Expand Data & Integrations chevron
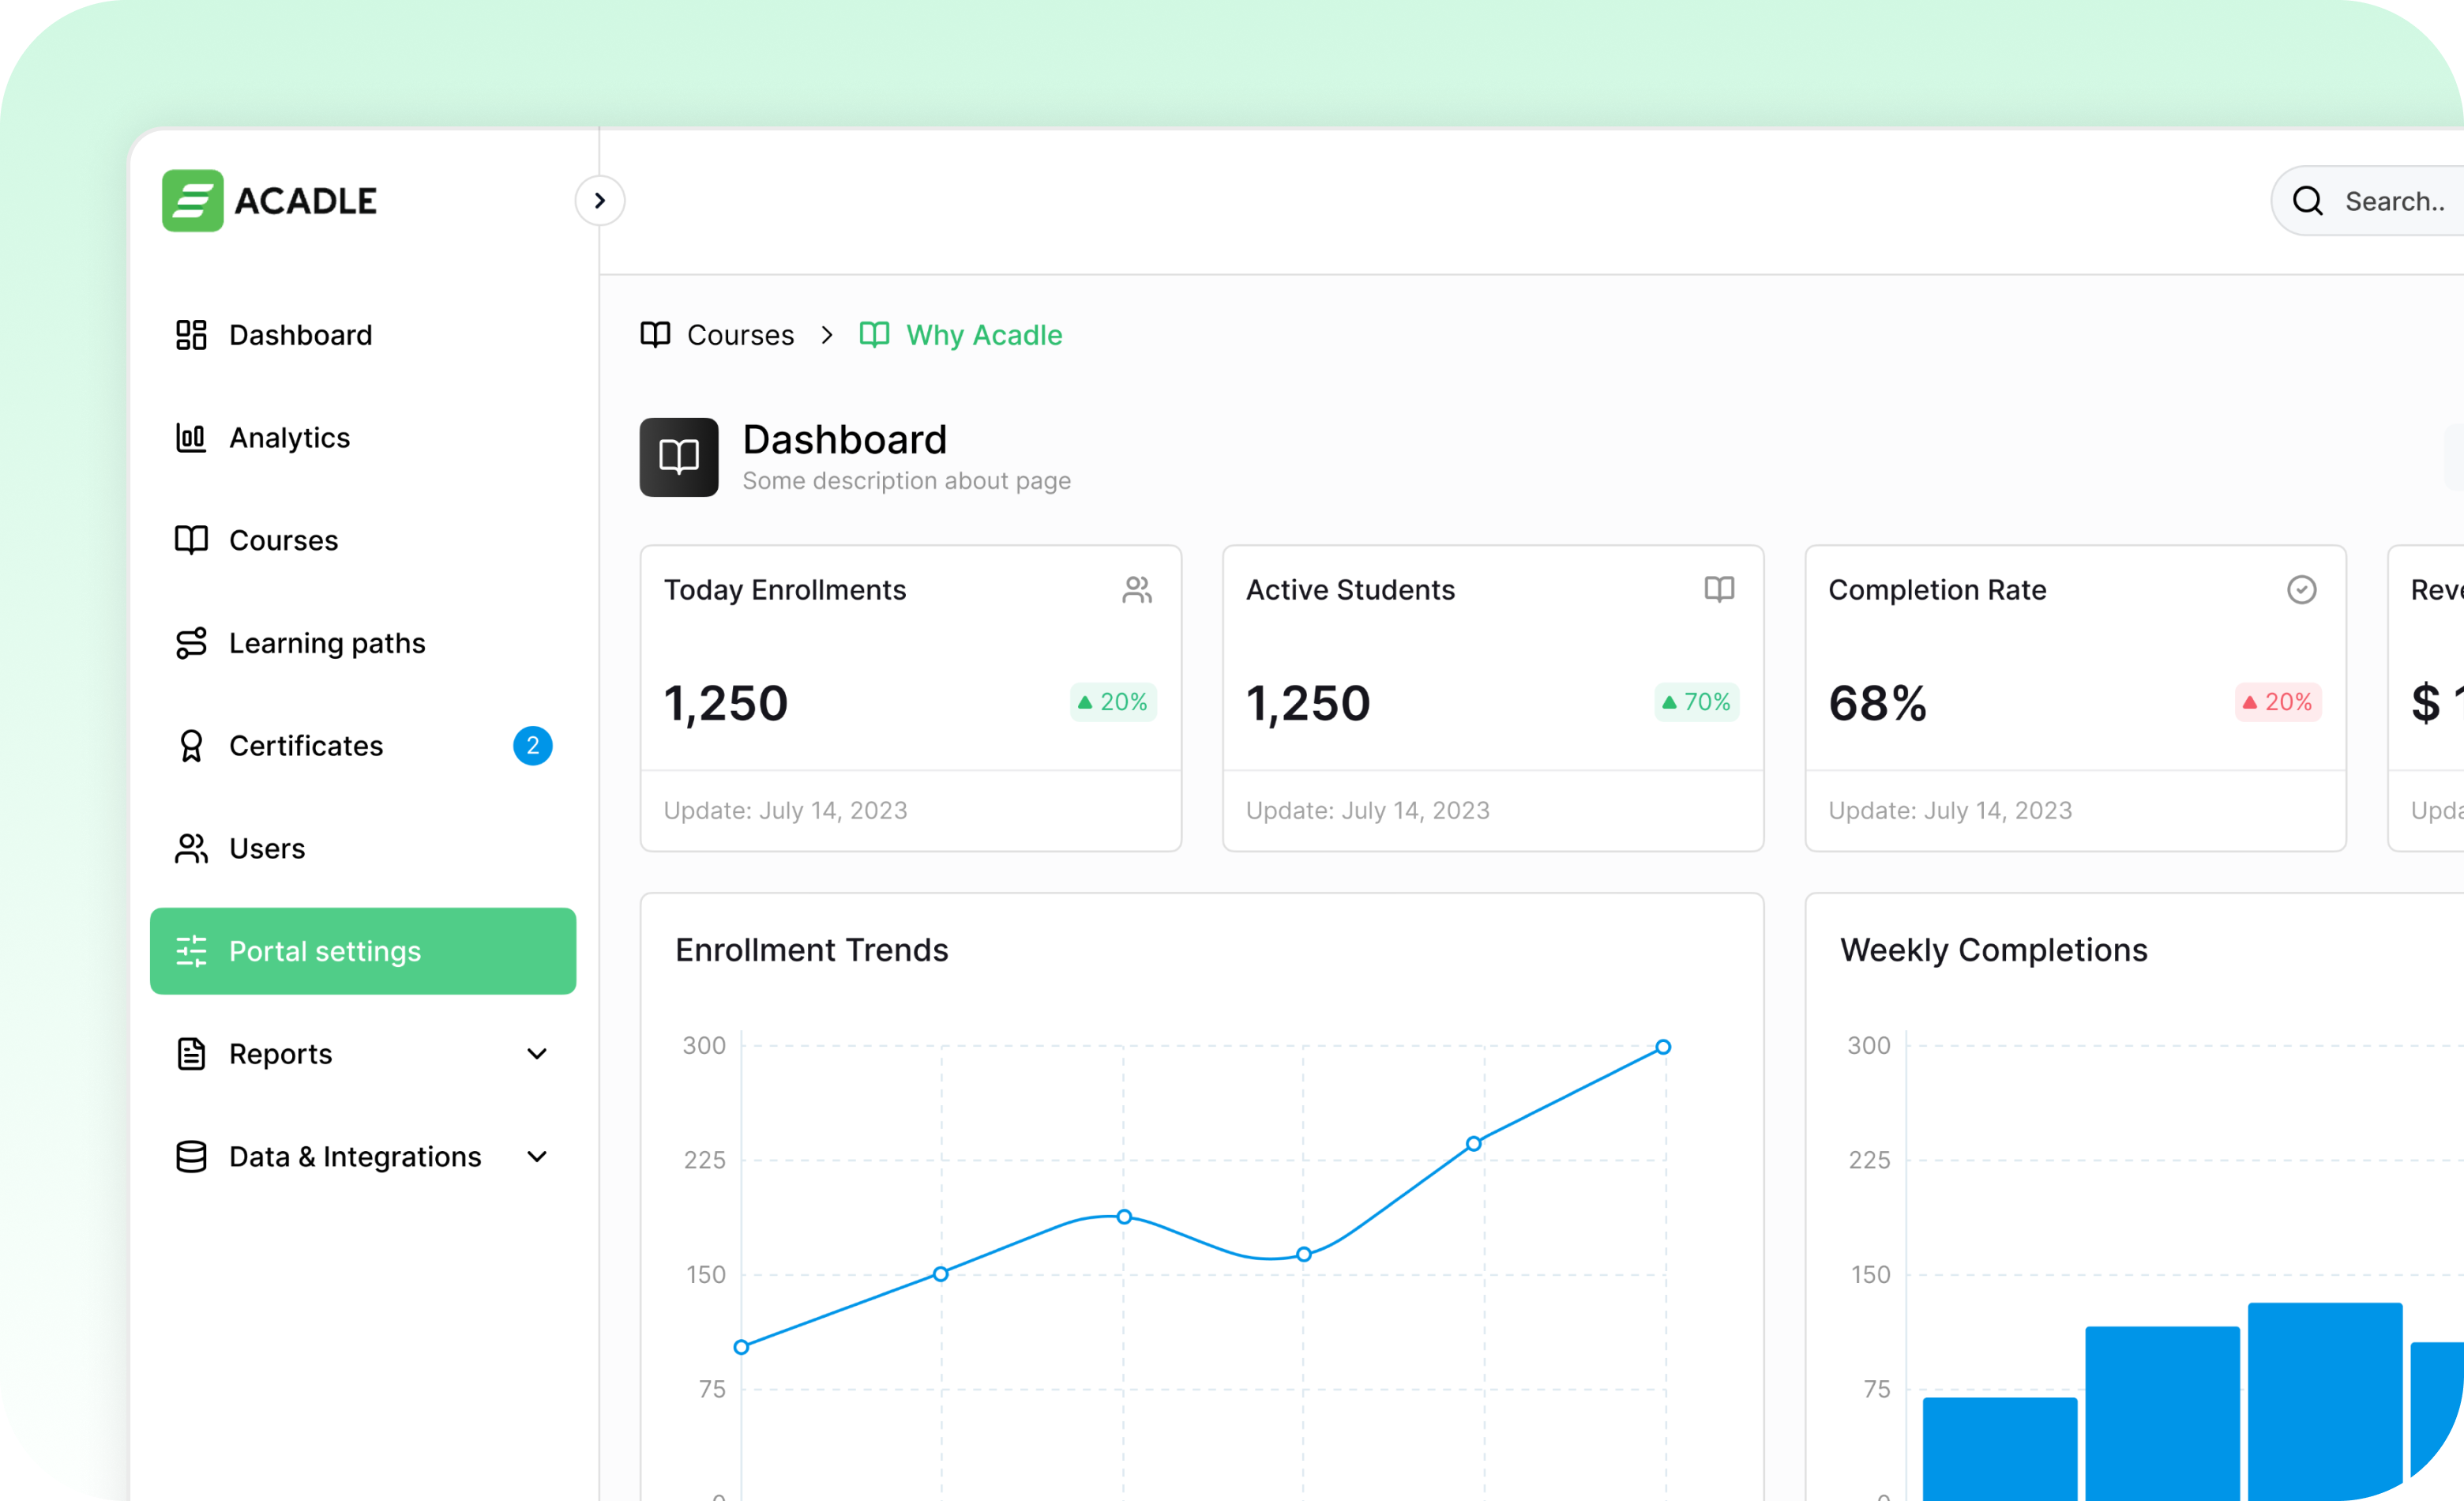The image size is (2464, 1501). coord(537,1157)
